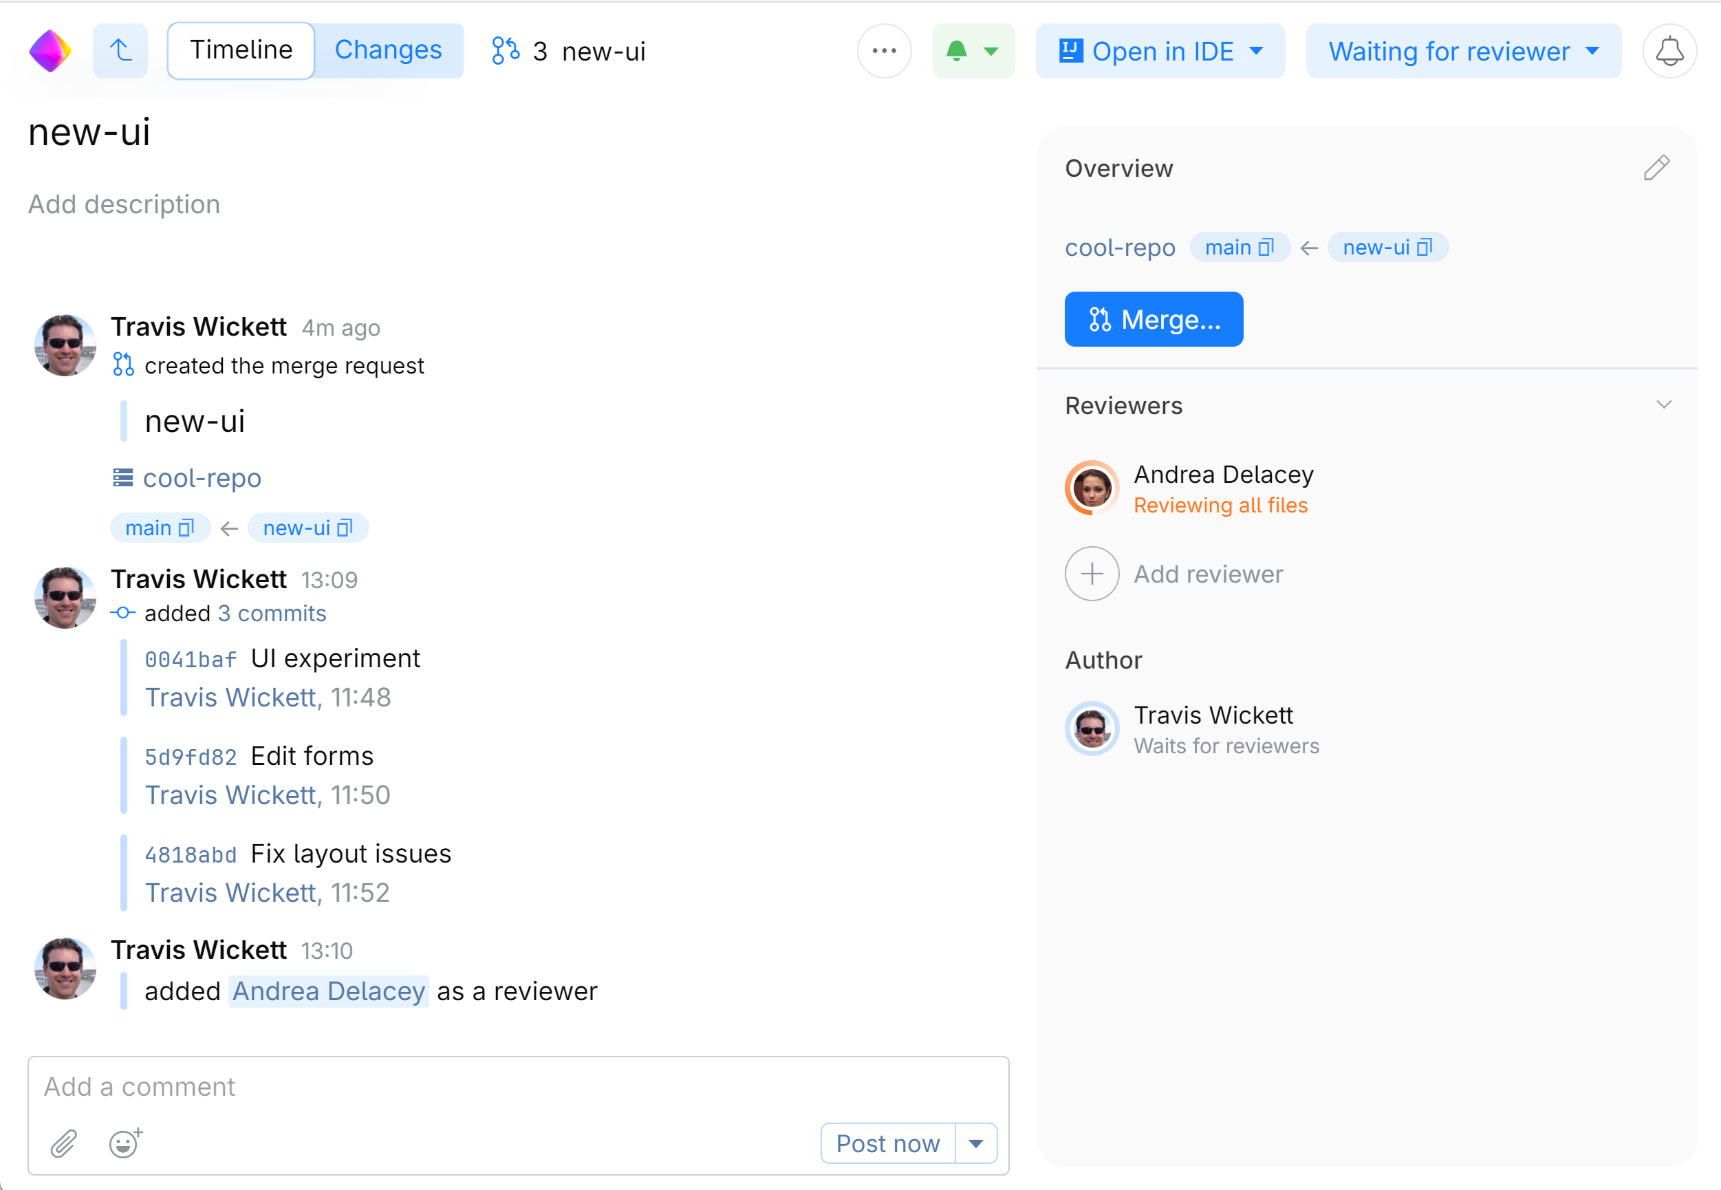Click the Space logo icon
The height and width of the screenshot is (1190, 1721).
click(50, 51)
